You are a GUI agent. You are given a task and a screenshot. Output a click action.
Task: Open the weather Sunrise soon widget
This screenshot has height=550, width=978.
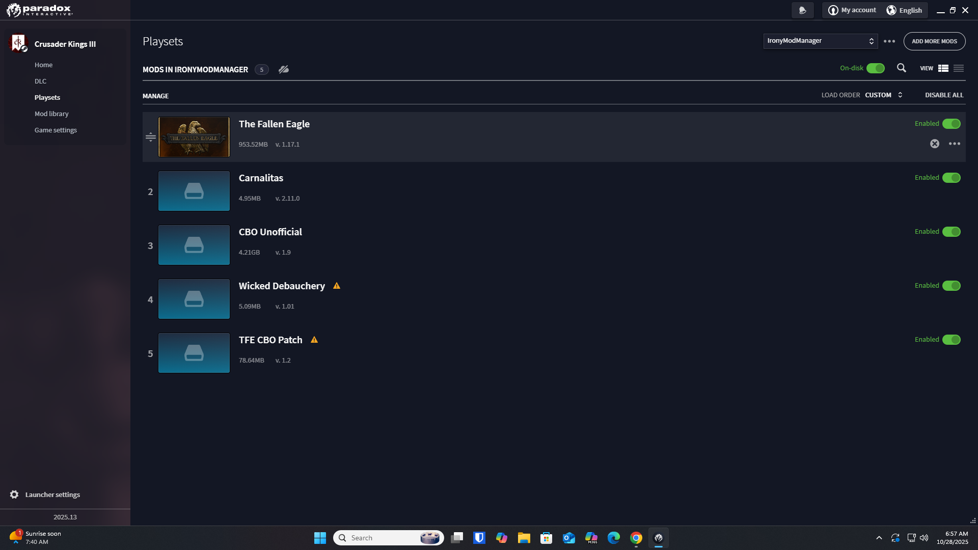(x=36, y=538)
